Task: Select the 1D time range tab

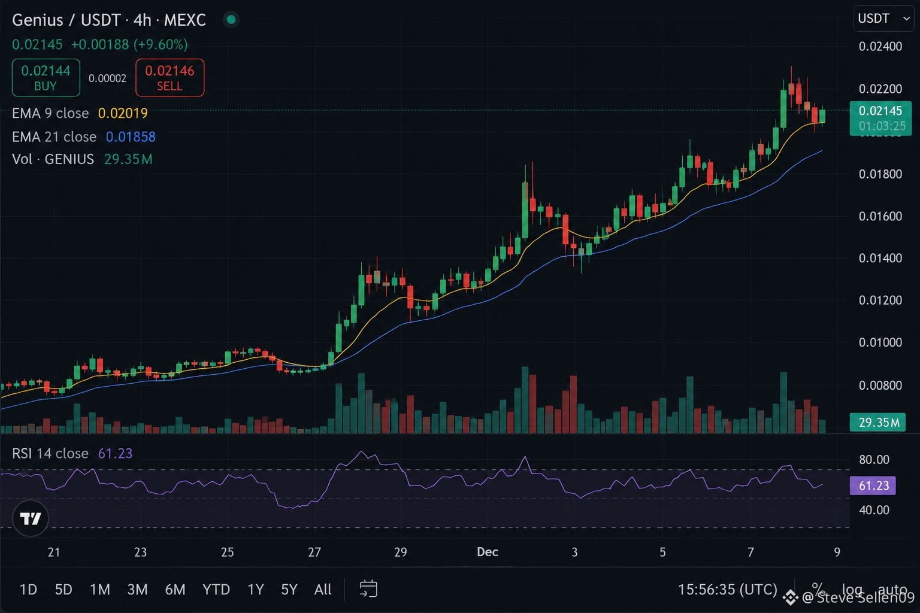Action: (28, 590)
